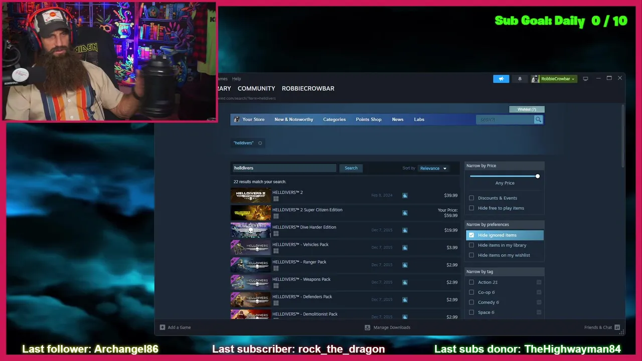Go to COMMUNITY section
The image size is (642, 361).
[x=256, y=88]
